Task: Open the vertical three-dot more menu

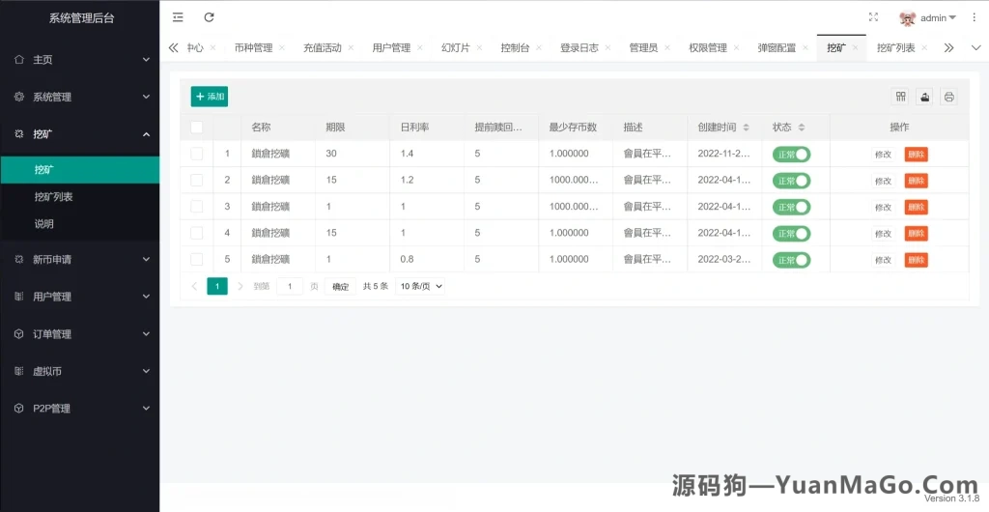Action: [x=974, y=17]
